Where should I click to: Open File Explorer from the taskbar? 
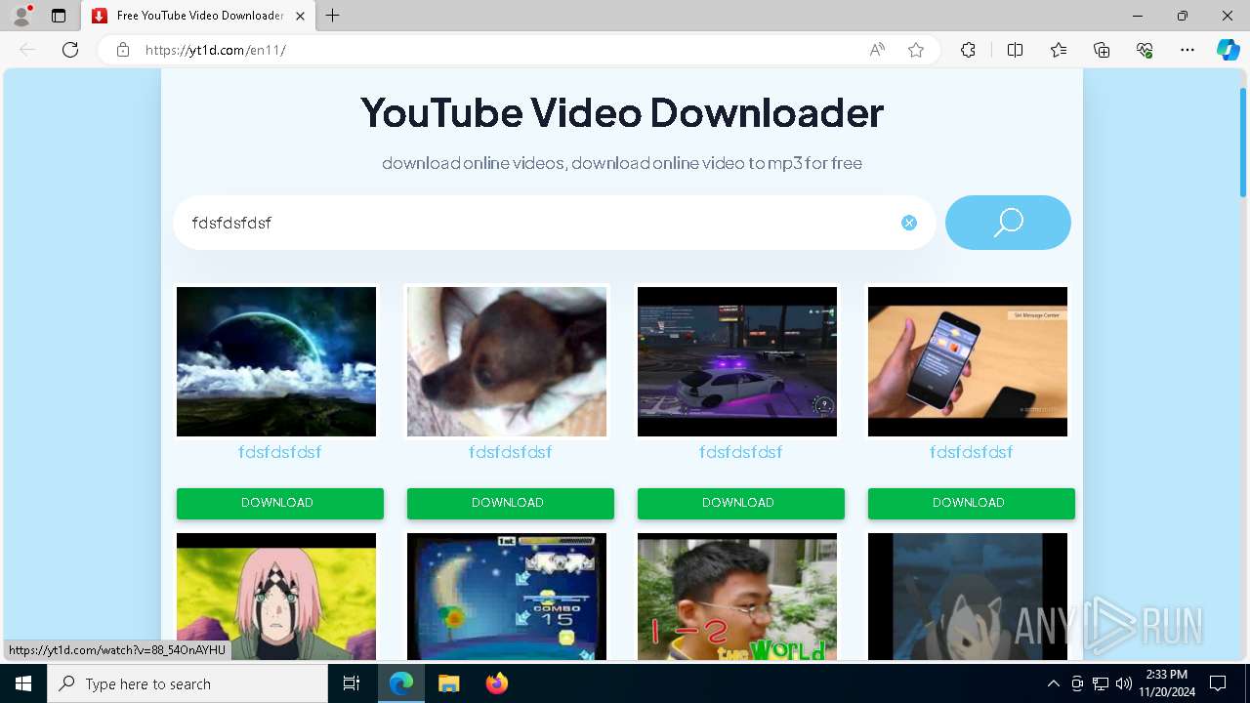tap(448, 683)
